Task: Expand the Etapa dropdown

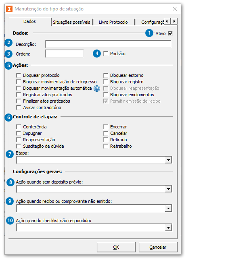Action: [x=168, y=160]
